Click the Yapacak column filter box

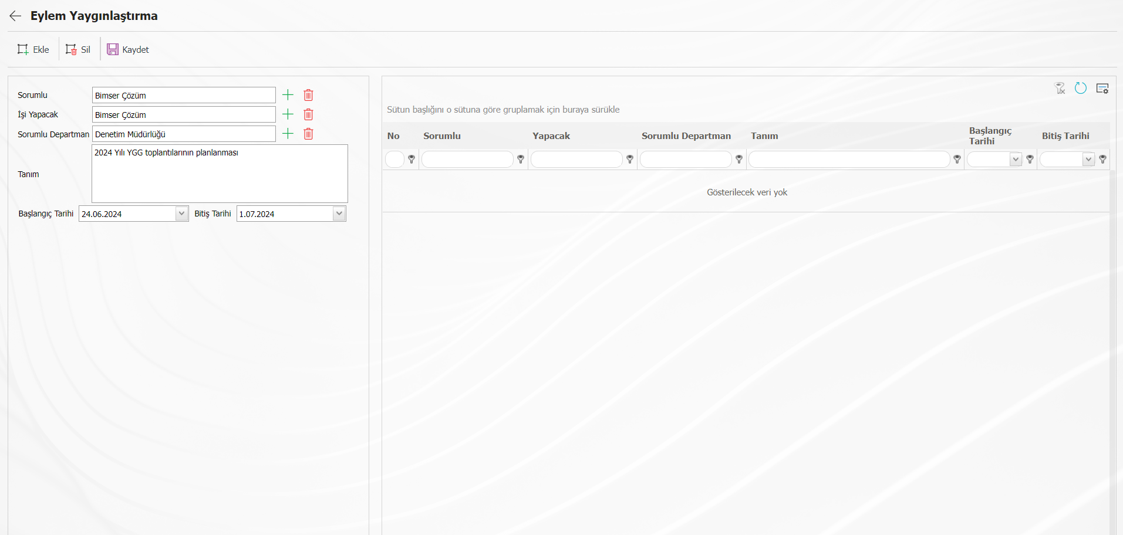[x=576, y=159]
